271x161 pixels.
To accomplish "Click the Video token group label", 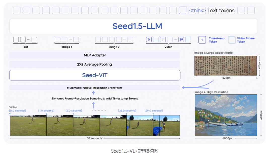I will click(x=168, y=47).
